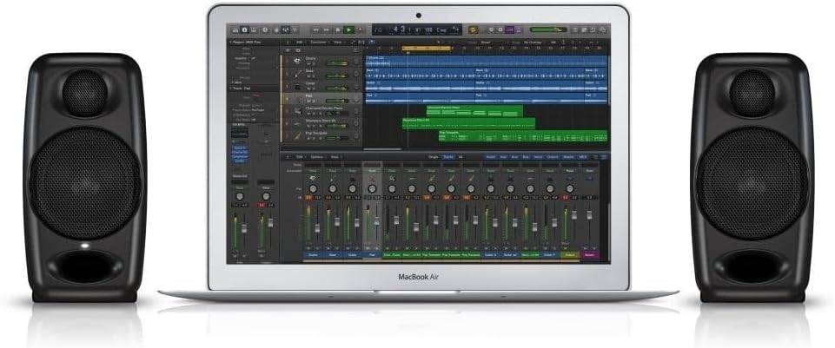Click the Bass channel strip volume fader

[337, 222]
